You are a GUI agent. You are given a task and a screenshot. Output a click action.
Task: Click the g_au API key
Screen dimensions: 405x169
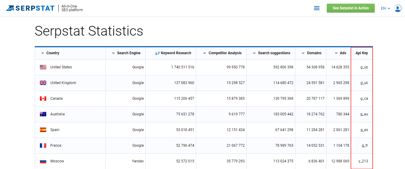tap(364, 114)
